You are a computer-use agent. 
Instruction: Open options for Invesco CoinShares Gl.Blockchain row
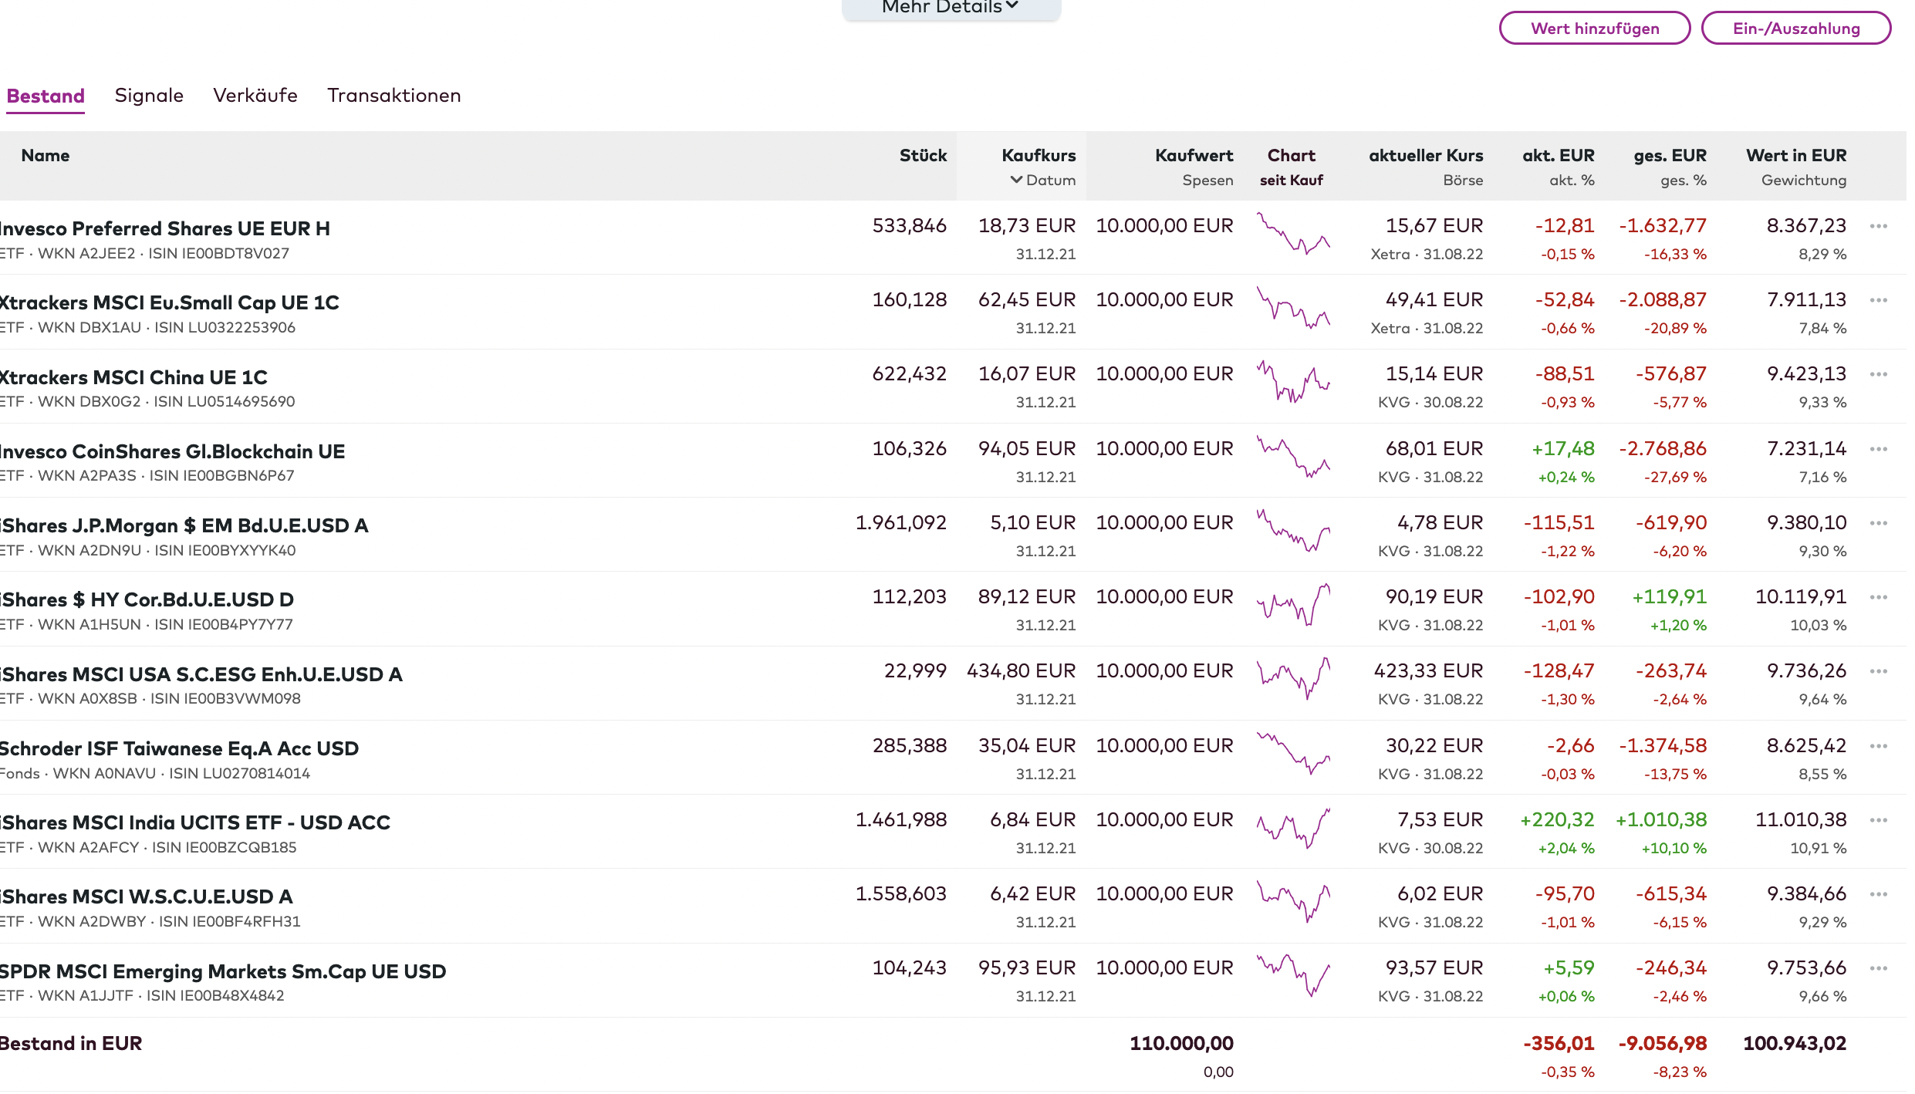coord(1878,449)
